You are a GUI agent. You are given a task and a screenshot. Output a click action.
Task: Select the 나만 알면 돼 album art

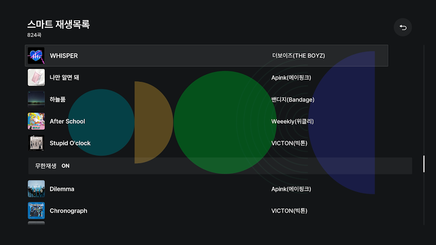[x=36, y=77]
